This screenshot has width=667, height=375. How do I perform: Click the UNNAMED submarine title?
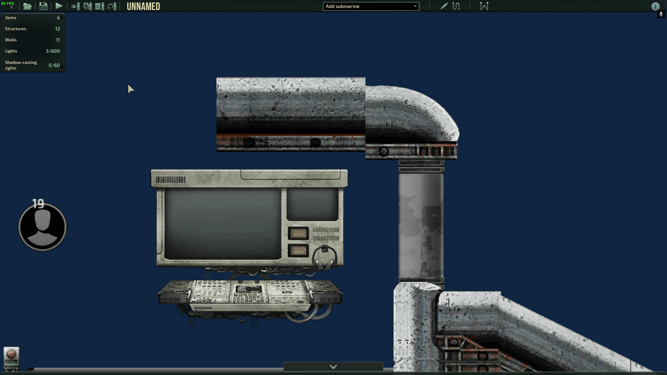[x=143, y=6]
